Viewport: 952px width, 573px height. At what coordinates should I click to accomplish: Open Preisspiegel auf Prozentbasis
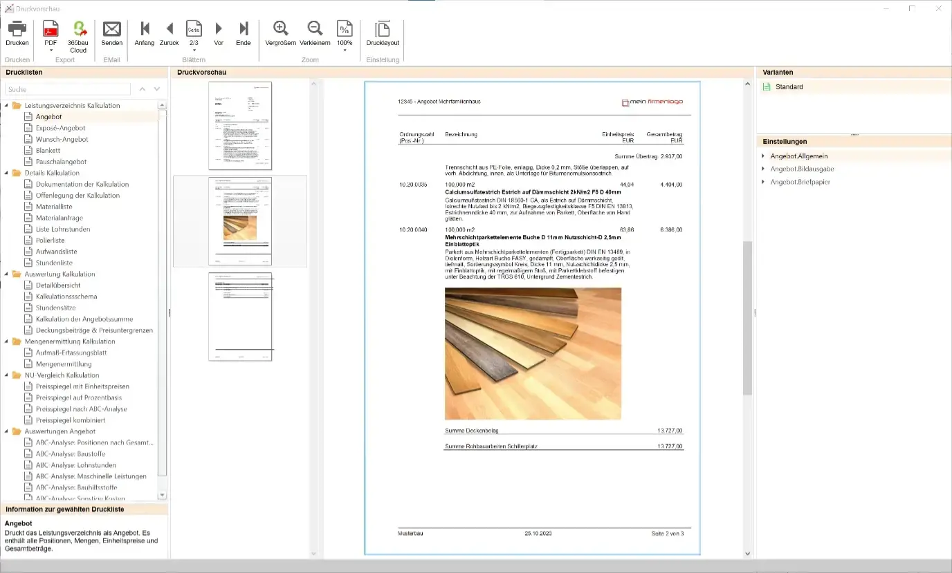(x=79, y=397)
